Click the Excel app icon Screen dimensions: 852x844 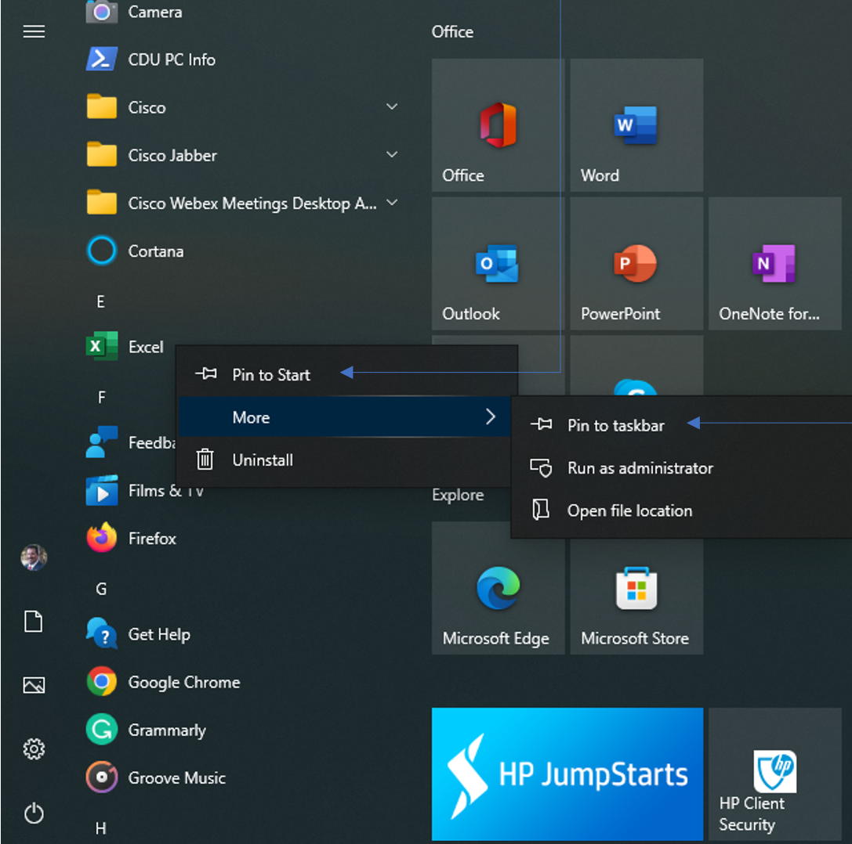click(101, 346)
